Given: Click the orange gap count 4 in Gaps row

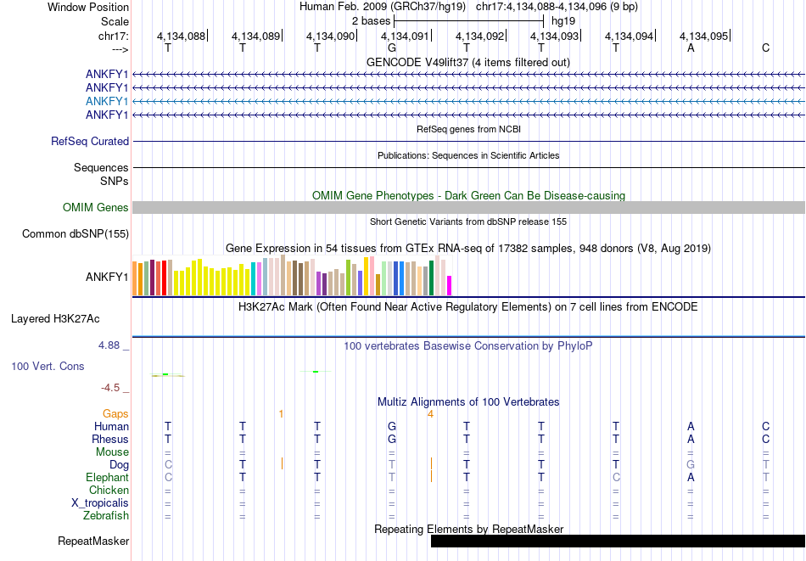Looking at the screenshot, I should click(x=431, y=414).
